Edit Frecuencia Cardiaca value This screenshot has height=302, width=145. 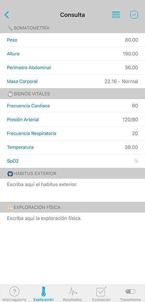[135, 106]
